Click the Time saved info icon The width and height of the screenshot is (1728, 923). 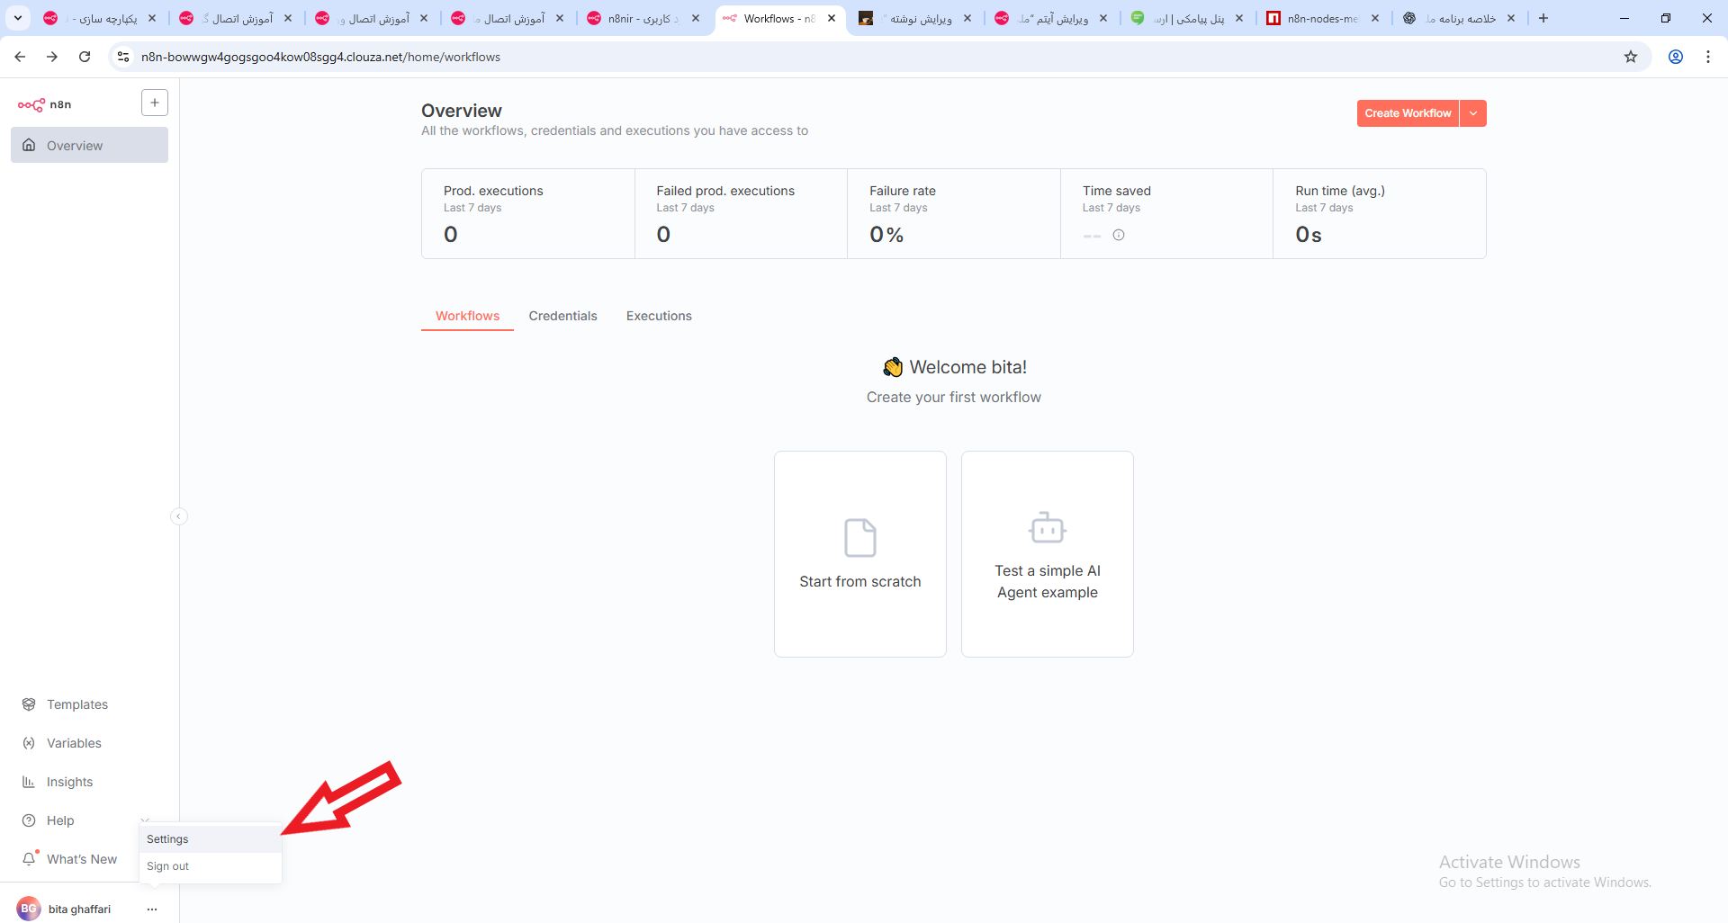point(1119,235)
